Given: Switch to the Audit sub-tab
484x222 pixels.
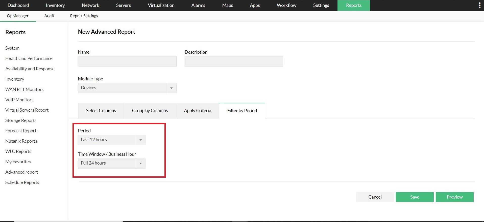Looking at the screenshot, I should (x=49, y=16).
